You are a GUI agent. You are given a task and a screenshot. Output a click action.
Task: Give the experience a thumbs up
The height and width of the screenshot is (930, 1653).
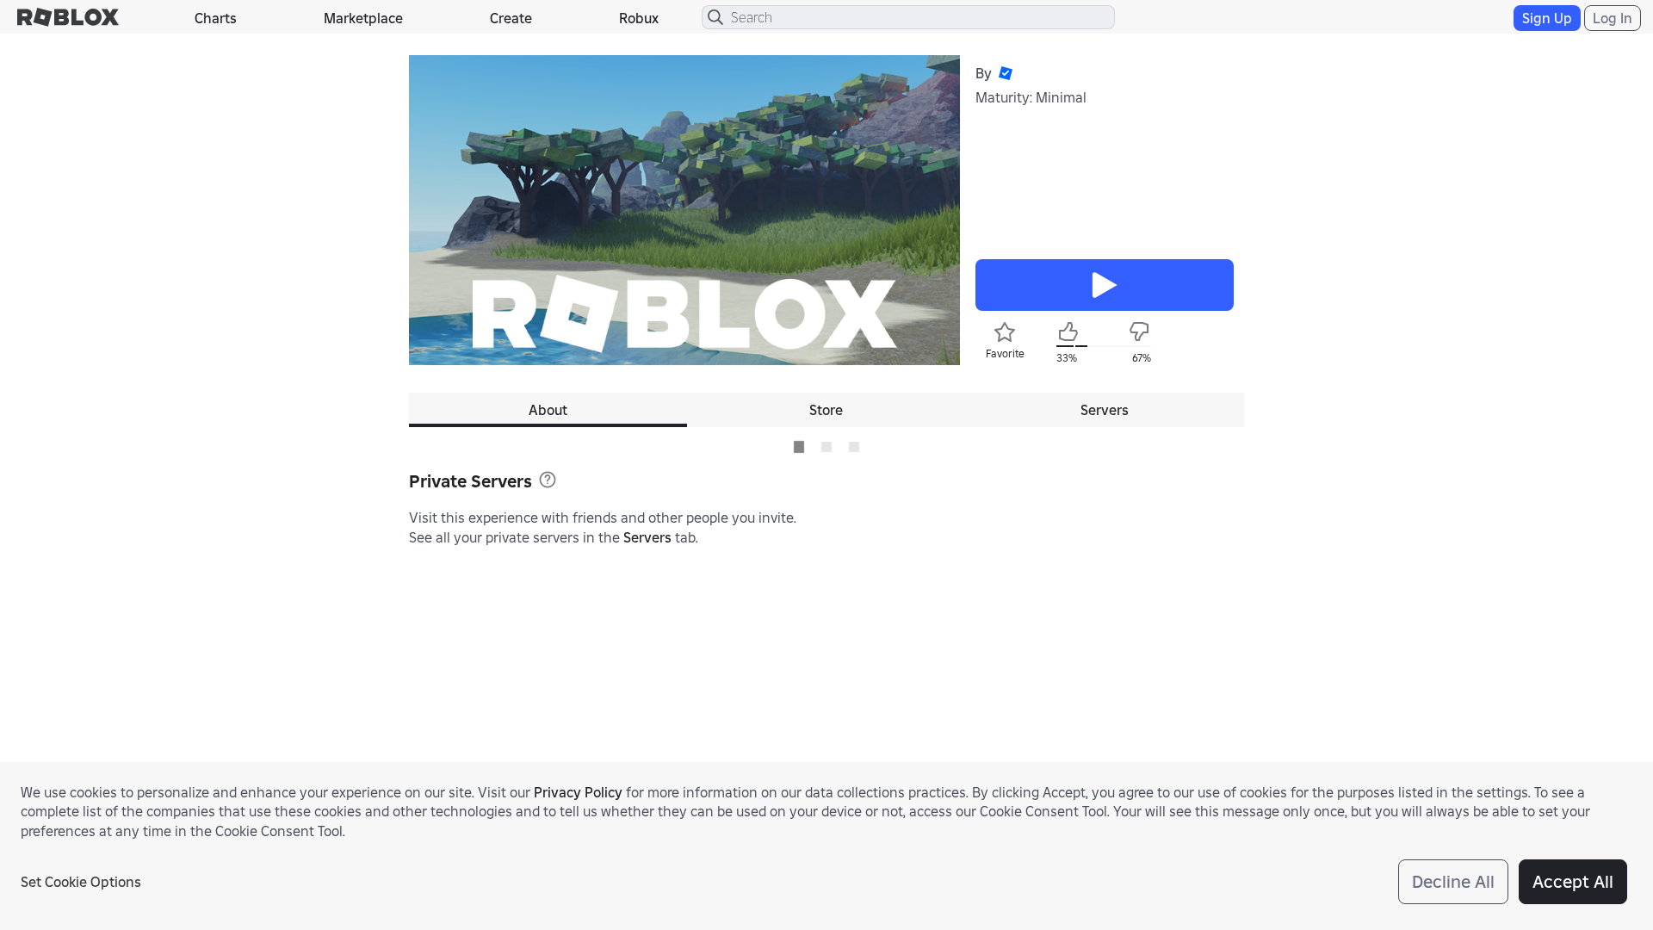pyautogui.click(x=1068, y=332)
